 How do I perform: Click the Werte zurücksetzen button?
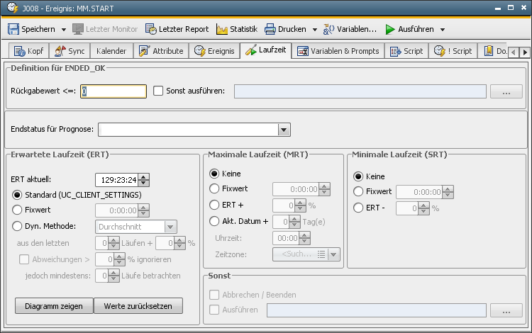138,305
